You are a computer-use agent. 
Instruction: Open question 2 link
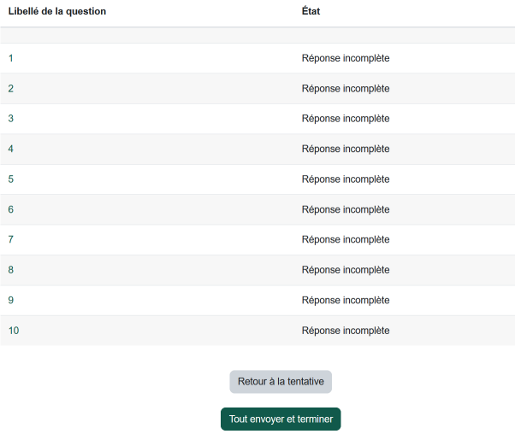point(11,89)
